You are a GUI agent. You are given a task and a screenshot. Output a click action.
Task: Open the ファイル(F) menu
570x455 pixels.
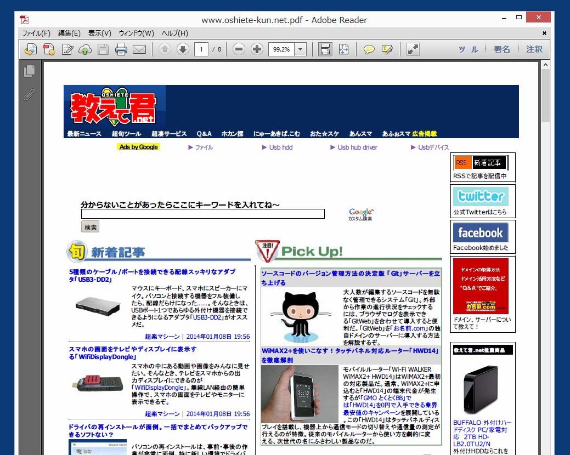tap(36, 33)
